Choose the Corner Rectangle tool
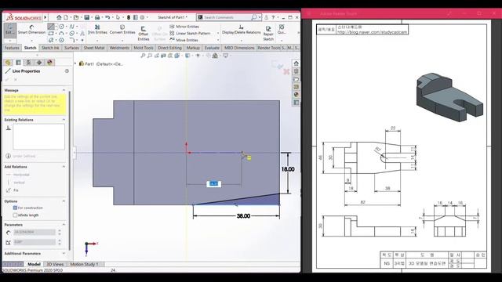This screenshot has height=282, width=502. coord(50,33)
